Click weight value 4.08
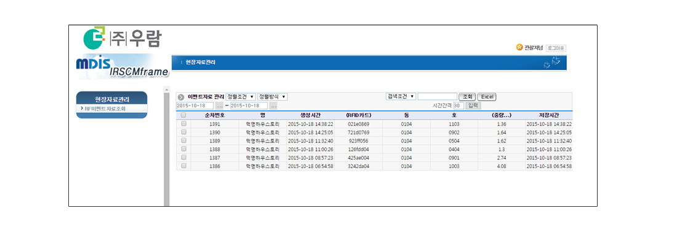The width and height of the screenshot is (677, 235). [502, 166]
